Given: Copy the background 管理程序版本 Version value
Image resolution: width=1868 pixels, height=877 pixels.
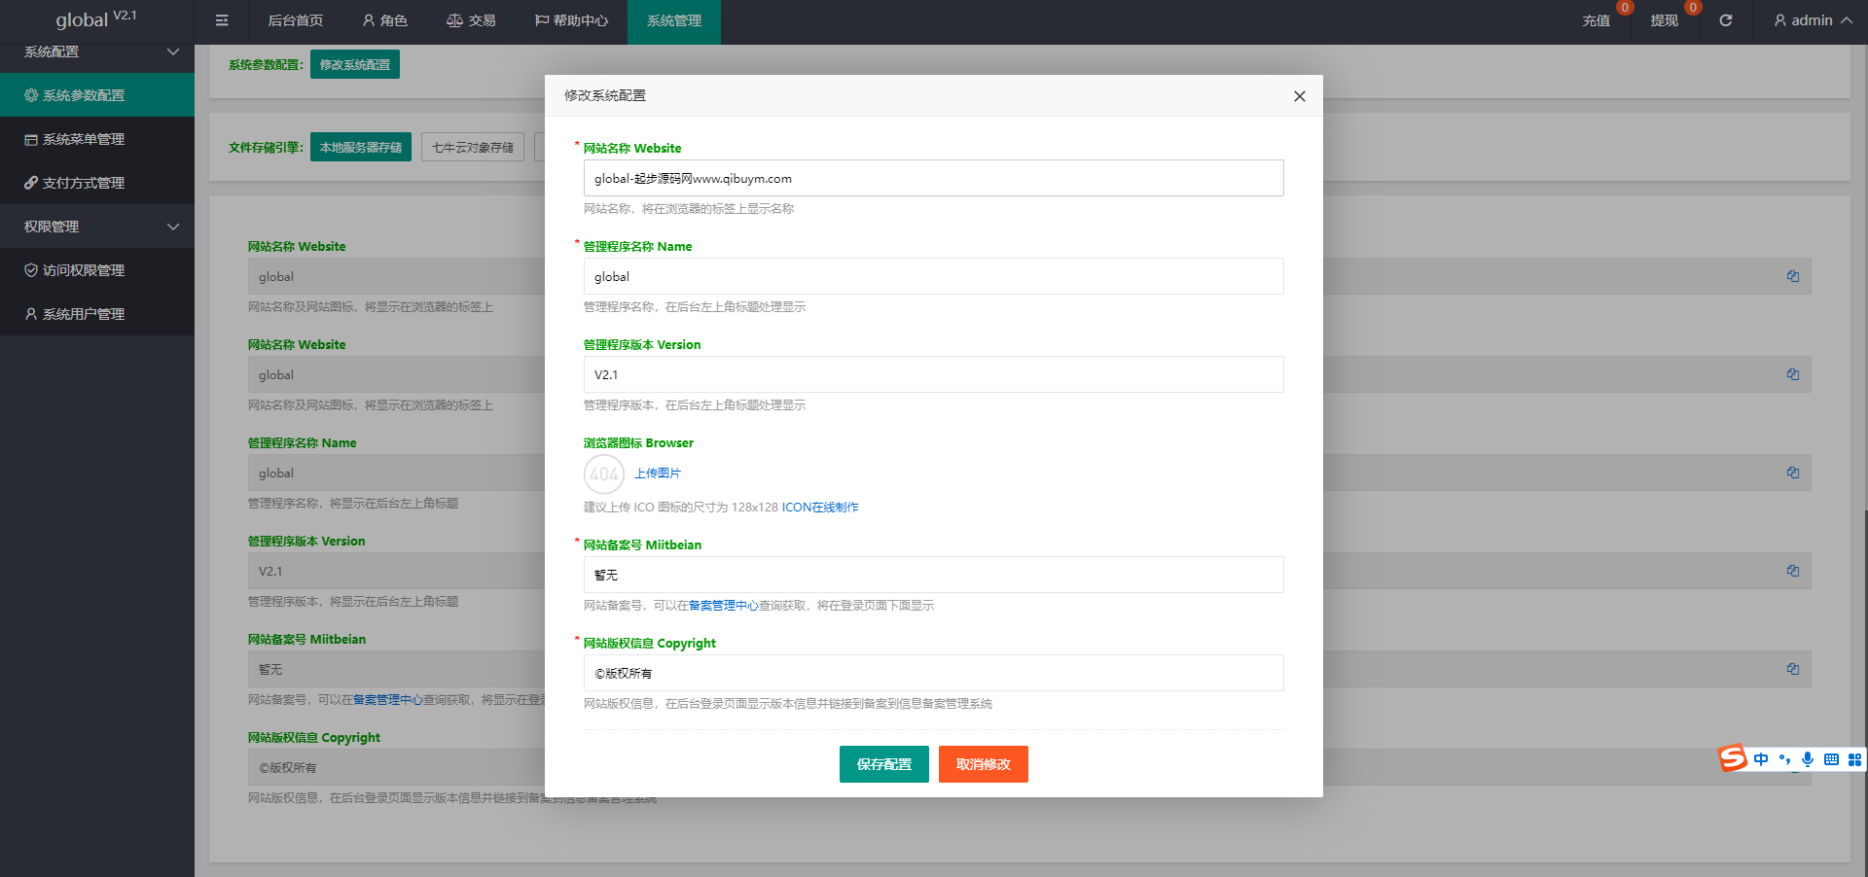Looking at the screenshot, I should pos(1793,571).
